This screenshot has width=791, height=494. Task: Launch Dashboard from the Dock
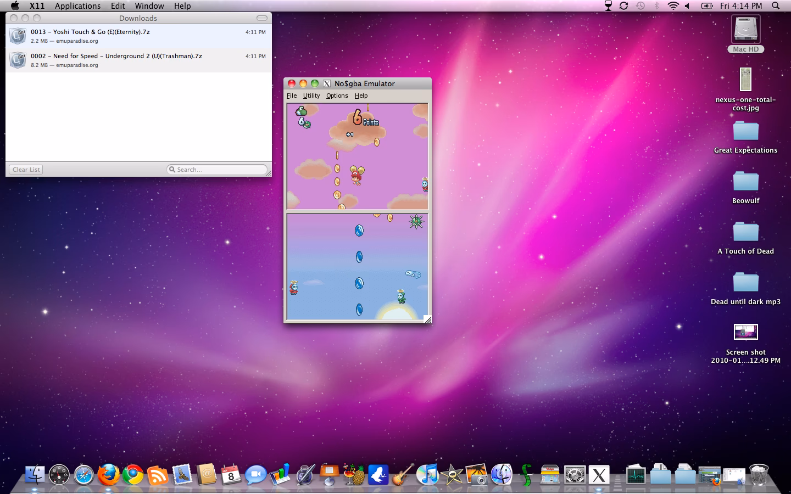[x=59, y=475]
